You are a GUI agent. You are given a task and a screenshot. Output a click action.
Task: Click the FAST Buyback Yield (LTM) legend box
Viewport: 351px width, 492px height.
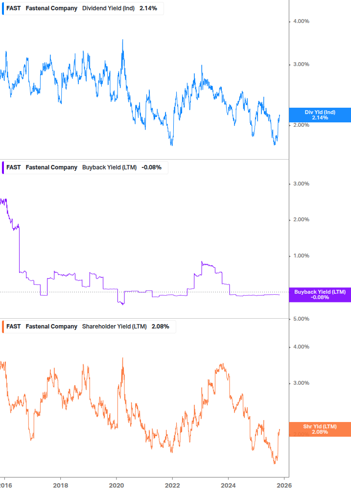[85, 167]
